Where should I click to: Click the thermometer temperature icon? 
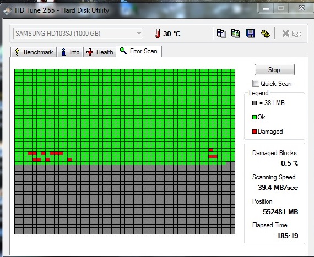(x=158, y=34)
